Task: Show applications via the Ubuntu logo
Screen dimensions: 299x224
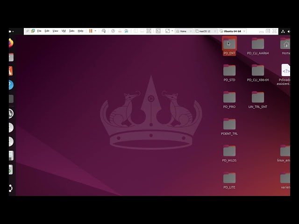Action: click(x=11, y=188)
